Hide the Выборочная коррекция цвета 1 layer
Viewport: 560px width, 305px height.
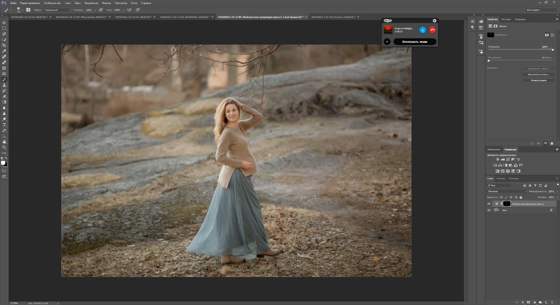[x=489, y=204]
